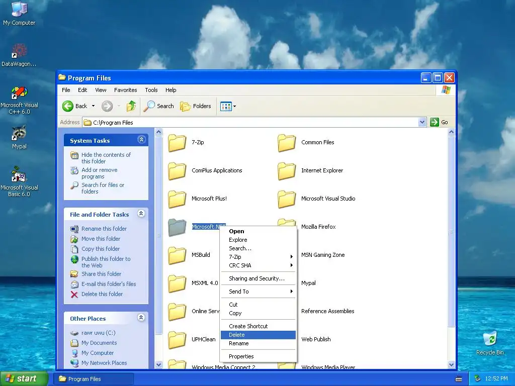Open the File menu
Viewport: 515px width, 386px height.
point(66,90)
